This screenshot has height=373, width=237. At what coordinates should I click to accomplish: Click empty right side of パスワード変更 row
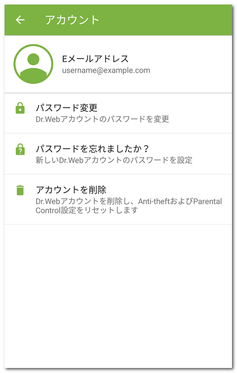[202, 113]
